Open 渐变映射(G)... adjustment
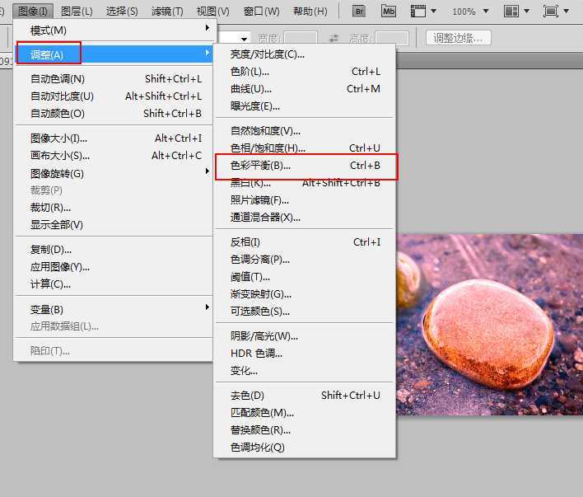This screenshot has height=497, width=583. pyautogui.click(x=305, y=294)
